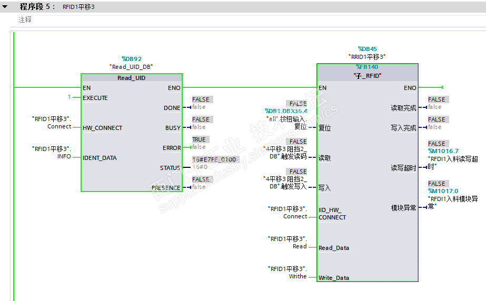This screenshot has height=301, width=486.
Task: Click operand "RFID1平移3".INFO
Action: tap(52, 153)
